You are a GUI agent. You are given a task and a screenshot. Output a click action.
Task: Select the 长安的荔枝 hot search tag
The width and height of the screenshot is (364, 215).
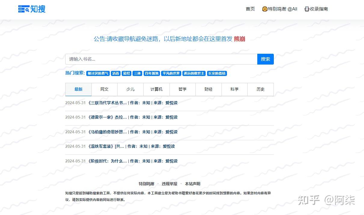pos(217,73)
